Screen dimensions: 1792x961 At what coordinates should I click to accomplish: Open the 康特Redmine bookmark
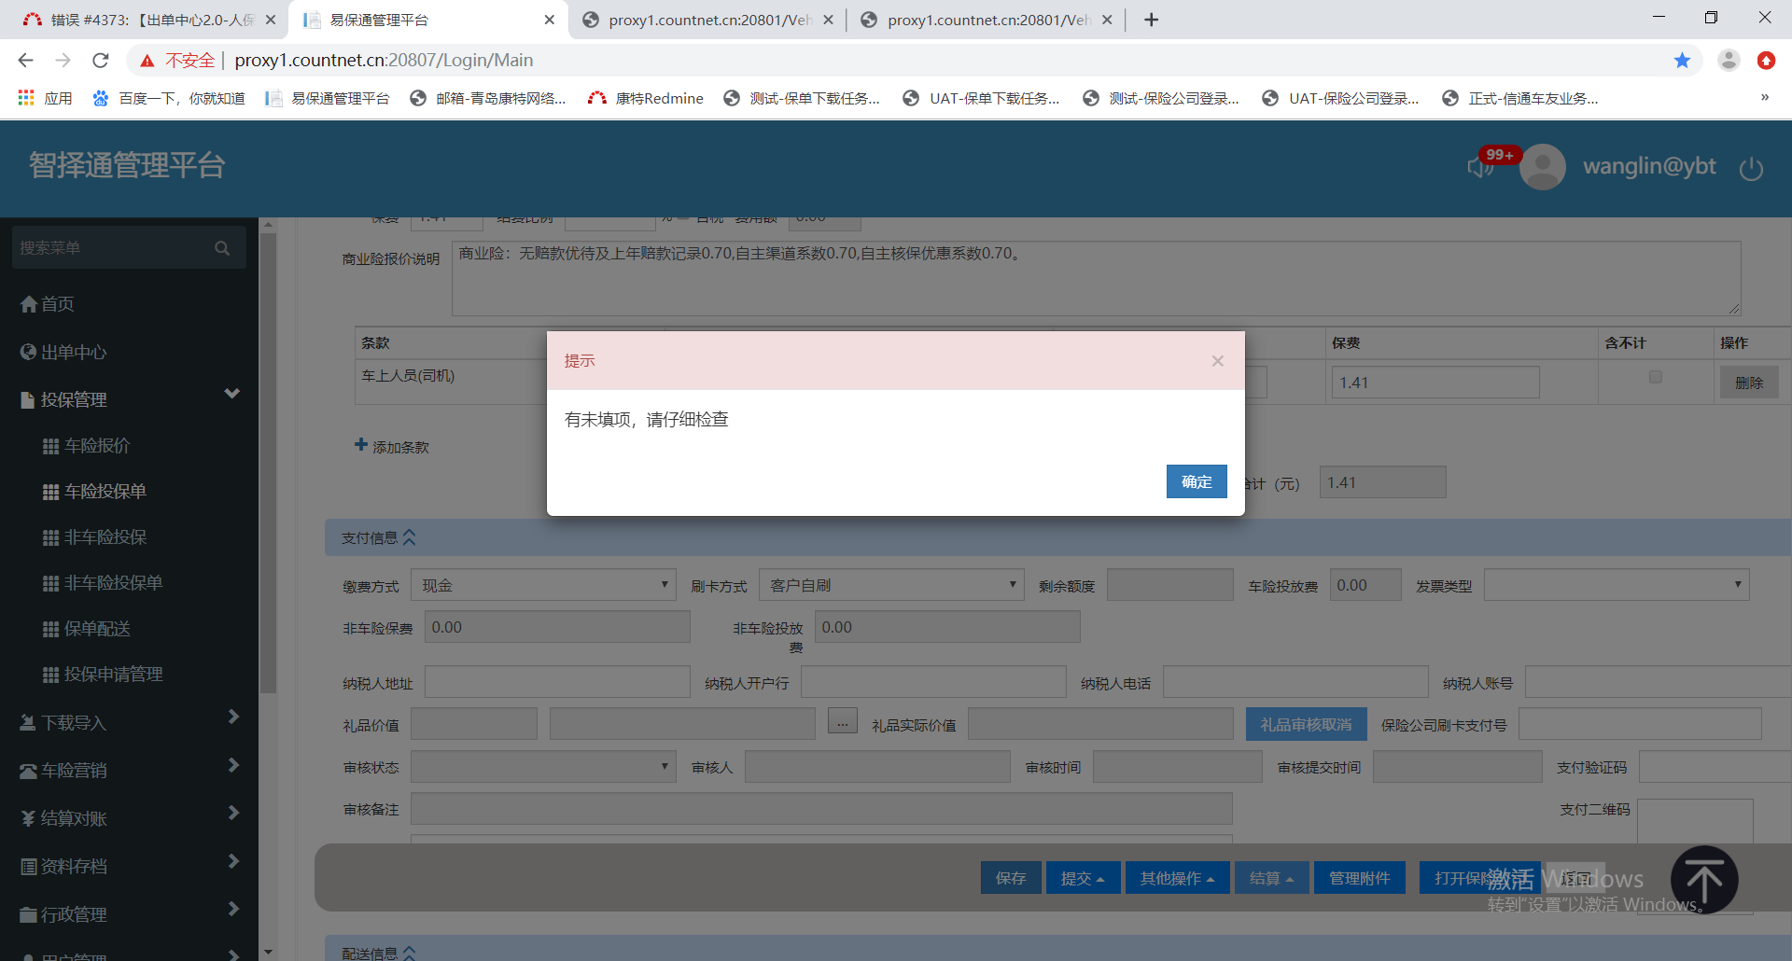pos(645,98)
